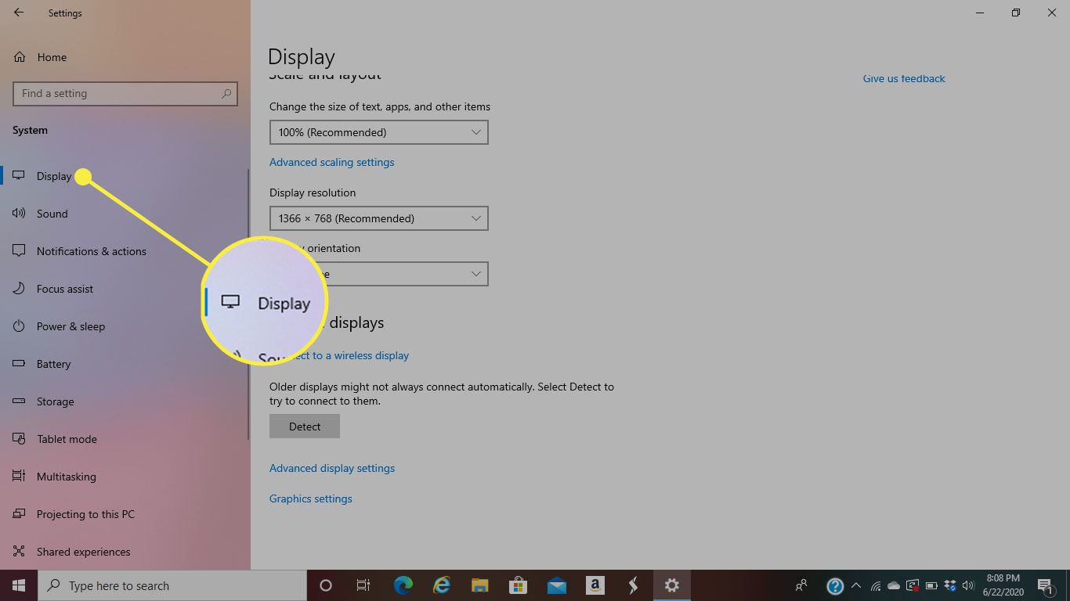The height and width of the screenshot is (601, 1070).
Task: Go to Settings Home
Action: point(51,57)
